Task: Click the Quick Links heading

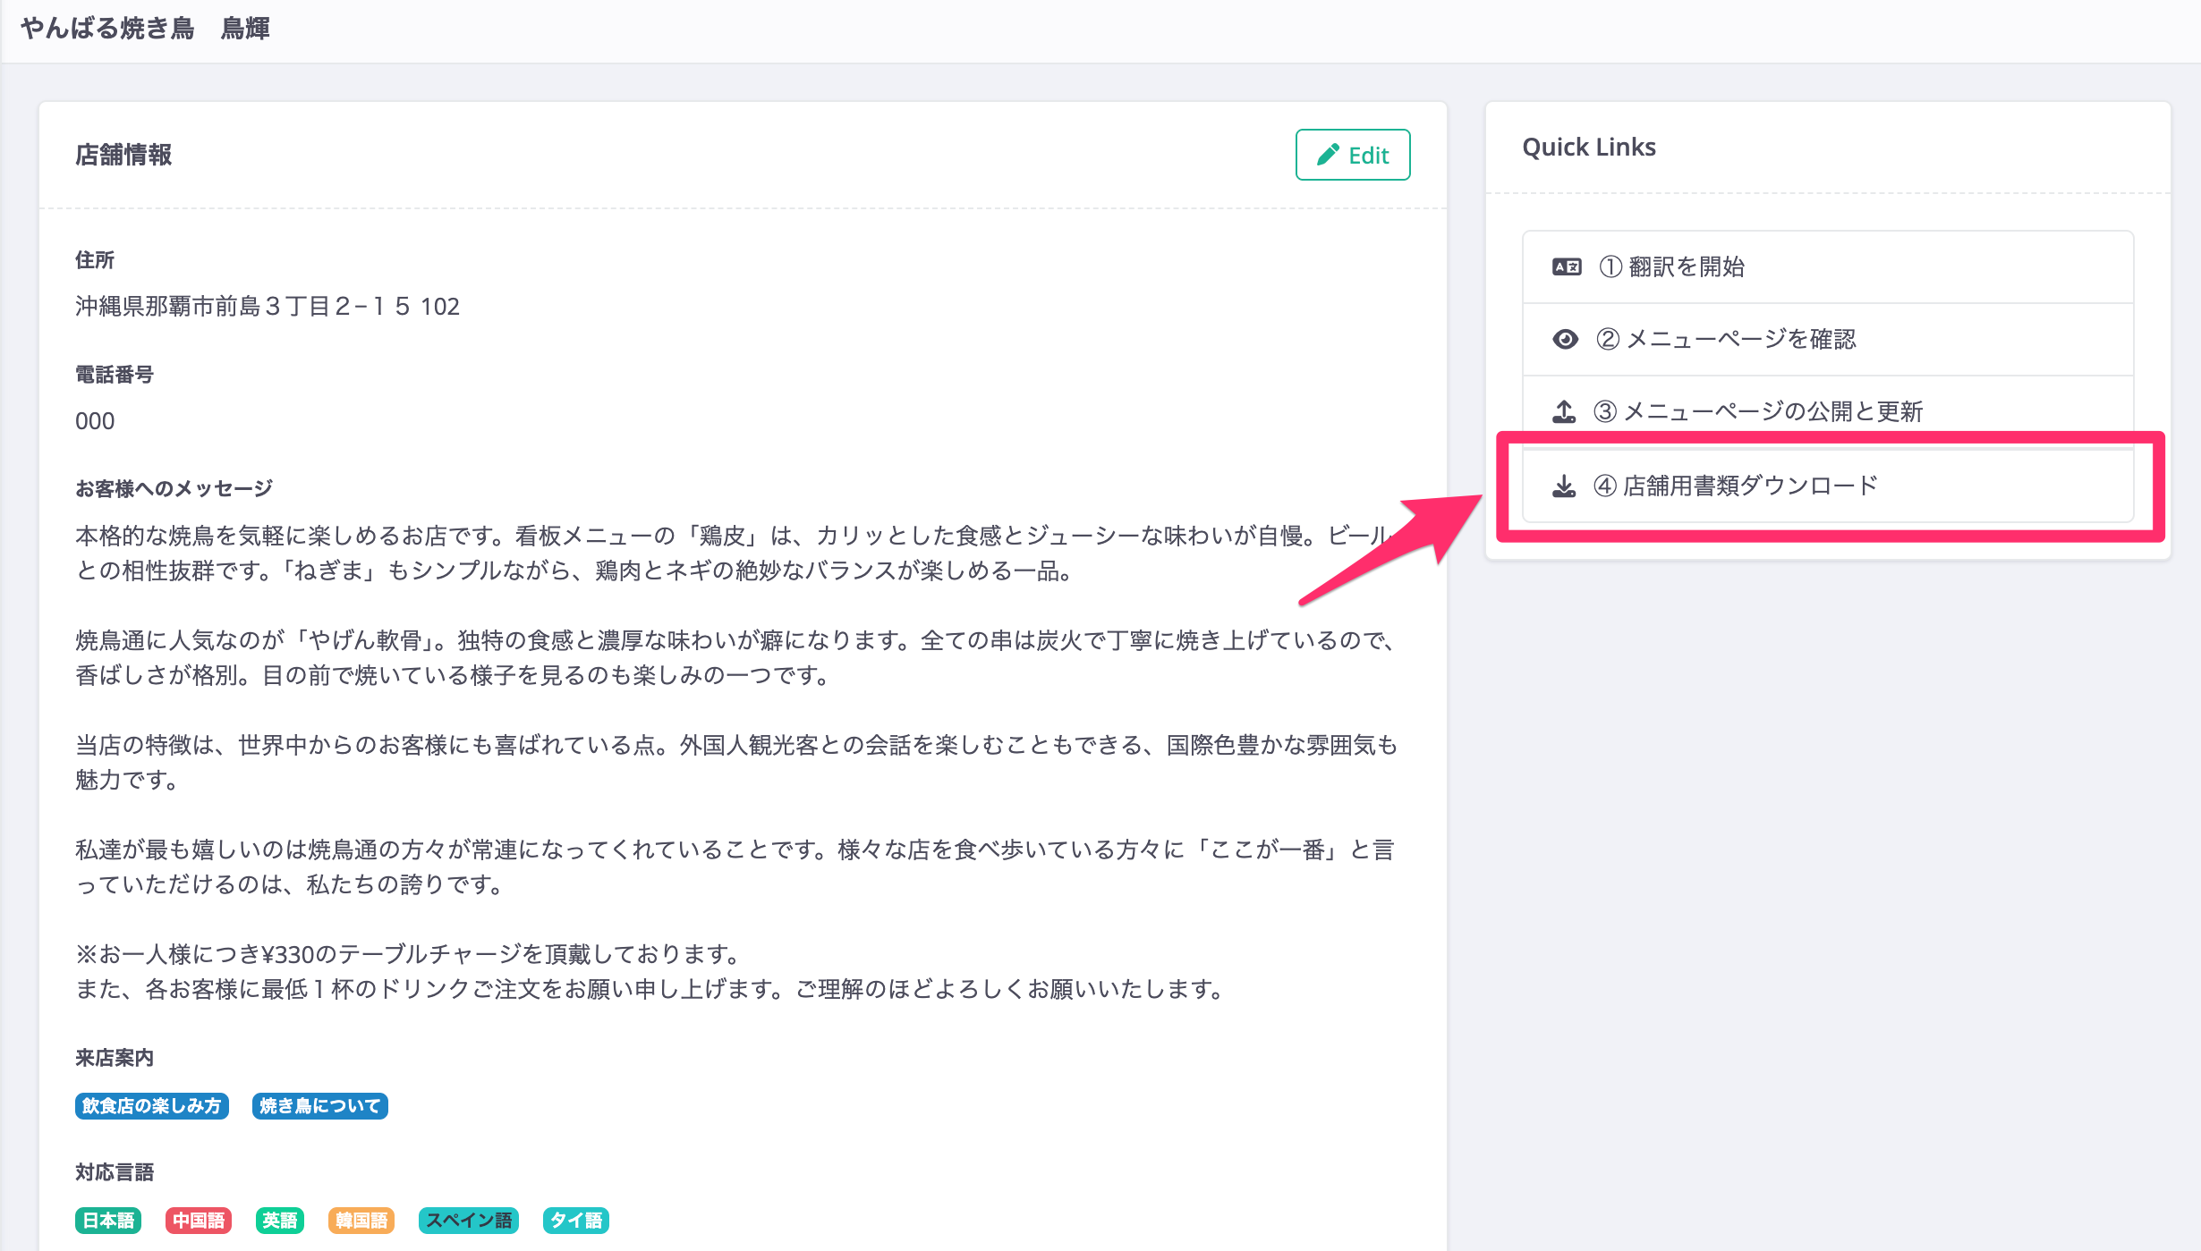Action: 1589,147
